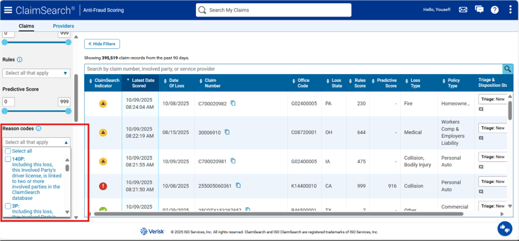Viewport: 519px width, 241px height.
Task: Sort by Loss State column header
Action: pyautogui.click(x=334, y=83)
